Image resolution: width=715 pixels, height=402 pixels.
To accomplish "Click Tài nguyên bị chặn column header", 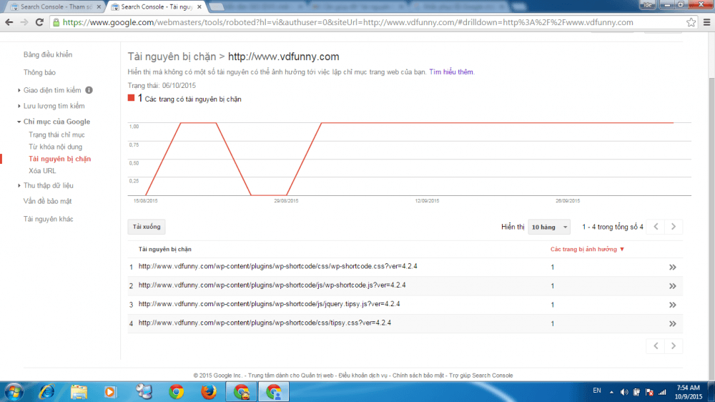I will click(x=165, y=249).
